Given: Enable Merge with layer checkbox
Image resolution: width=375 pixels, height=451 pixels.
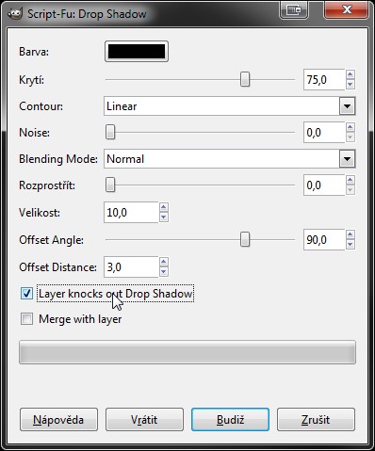Looking at the screenshot, I should point(26,319).
